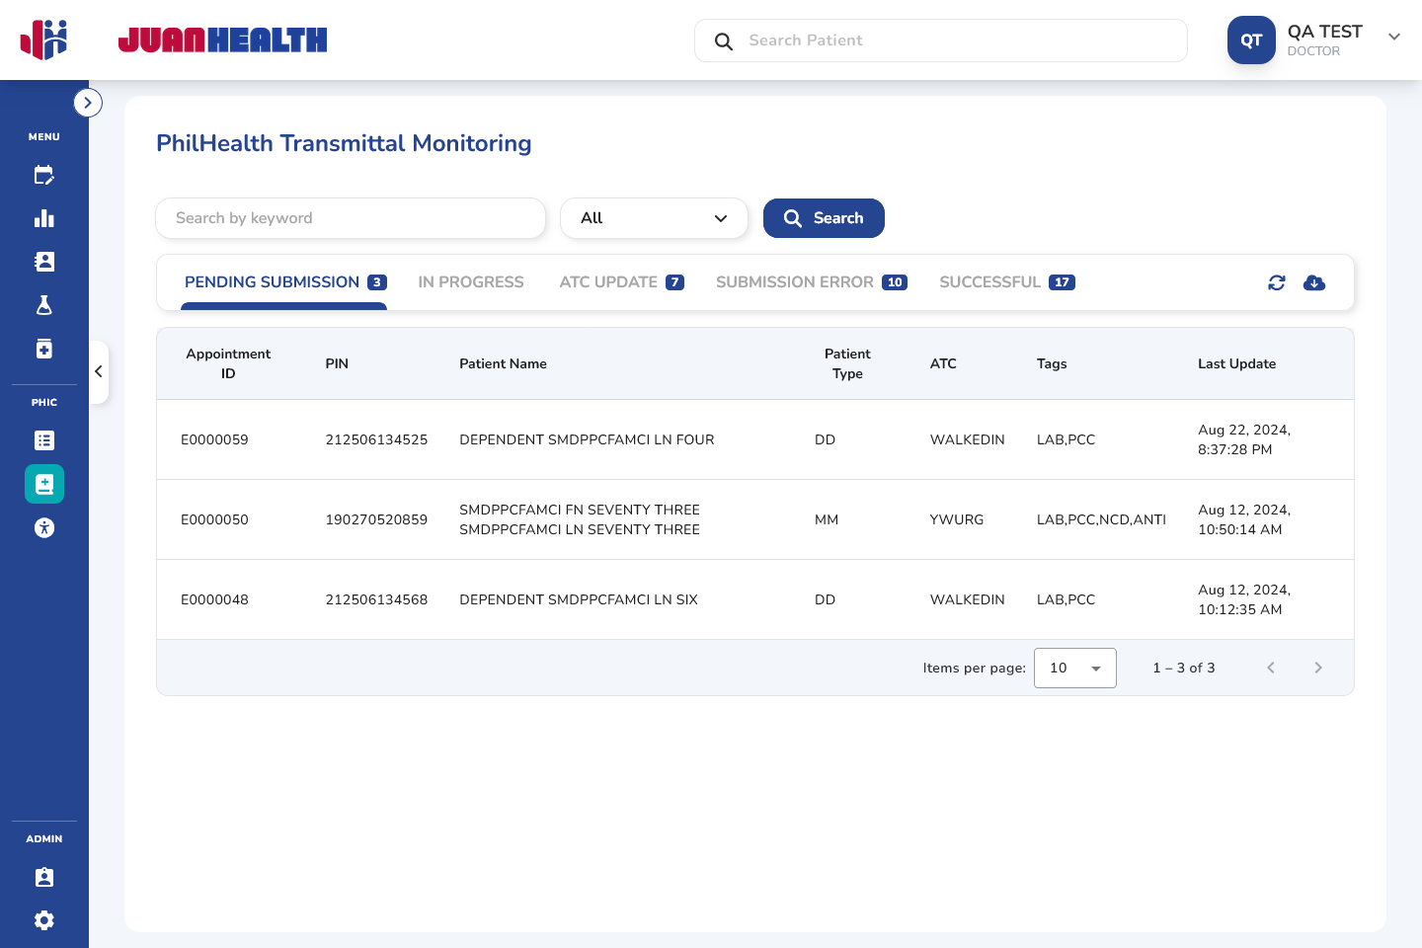Click appointment ID E0000059
This screenshot has width=1422, height=948.
(x=214, y=439)
